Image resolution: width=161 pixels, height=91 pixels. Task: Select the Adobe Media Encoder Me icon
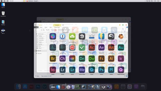click(x=82, y=70)
